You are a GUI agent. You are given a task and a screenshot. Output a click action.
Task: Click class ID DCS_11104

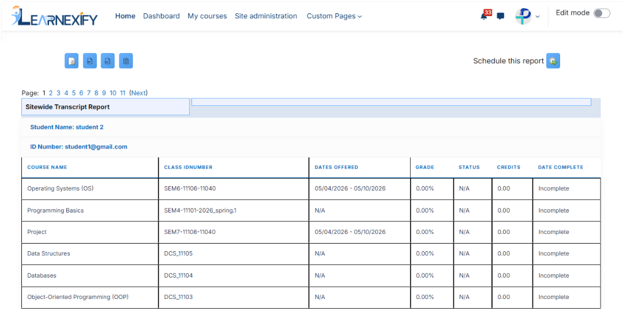[178, 276]
